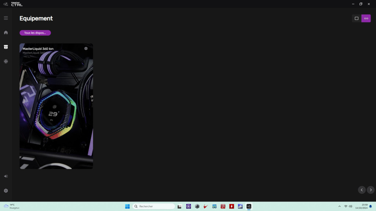The image size is (376, 211).
Task: Go to next page of devices
Action: pyautogui.click(x=371, y=190)
